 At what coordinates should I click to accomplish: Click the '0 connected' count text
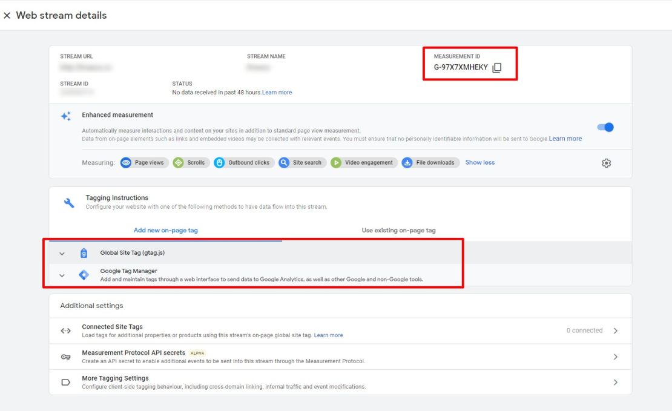click(x=585, y=330)
